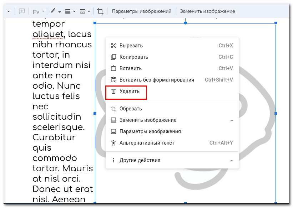Click the accessibility icon beside Альтернативный текст

pyautogui.click(x=113, y=143)
